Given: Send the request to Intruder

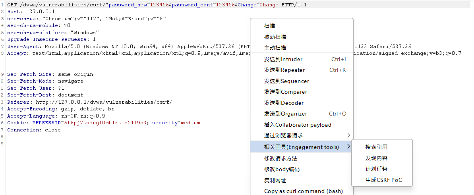Looking at the screenshot, I should (283, 59).
